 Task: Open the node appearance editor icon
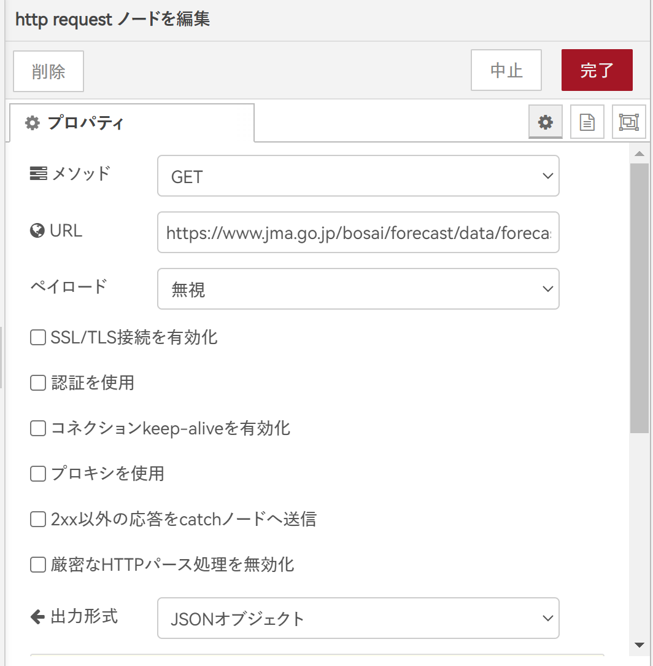[x=629, y=122]
